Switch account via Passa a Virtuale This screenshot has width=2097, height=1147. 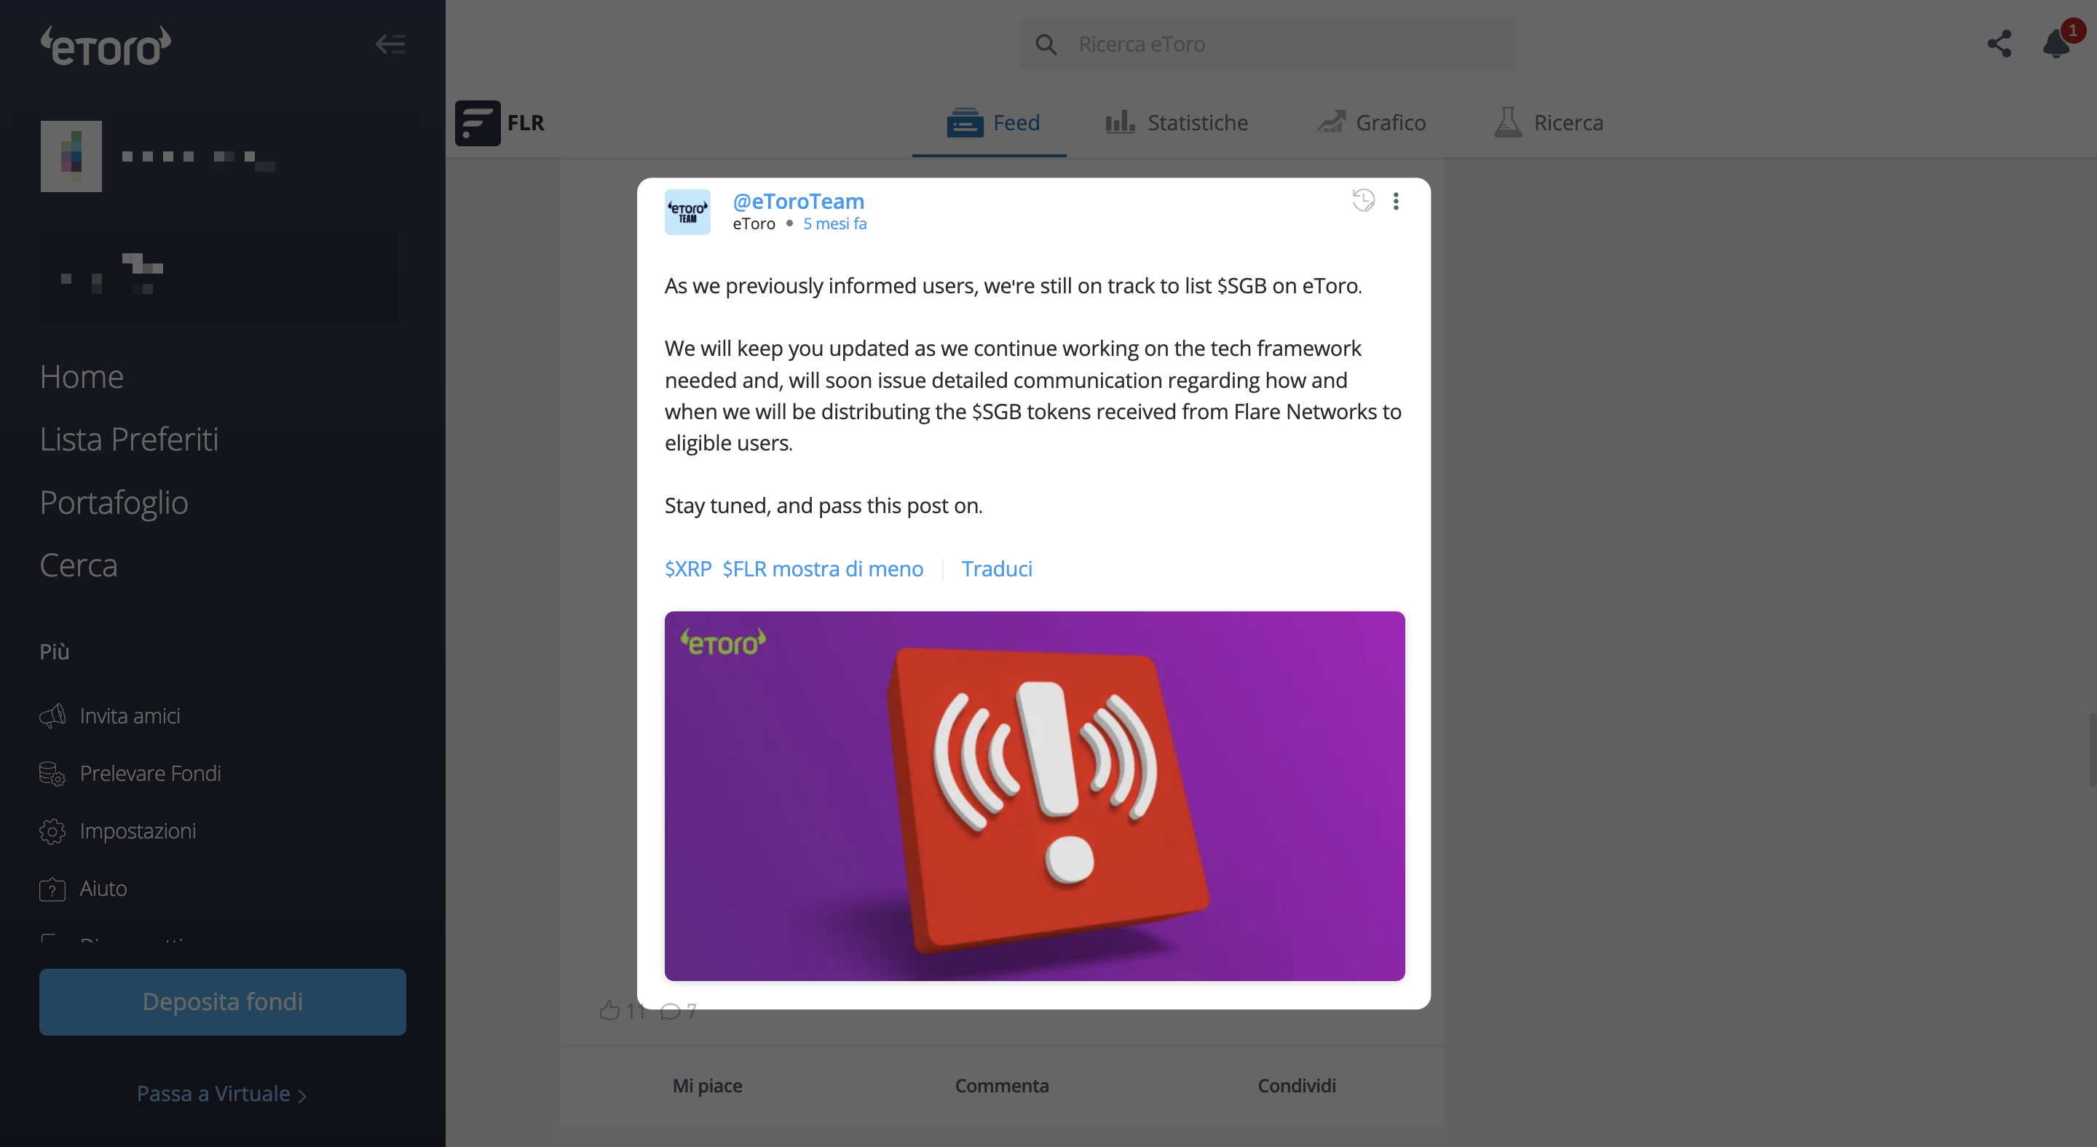[221, 1093]
